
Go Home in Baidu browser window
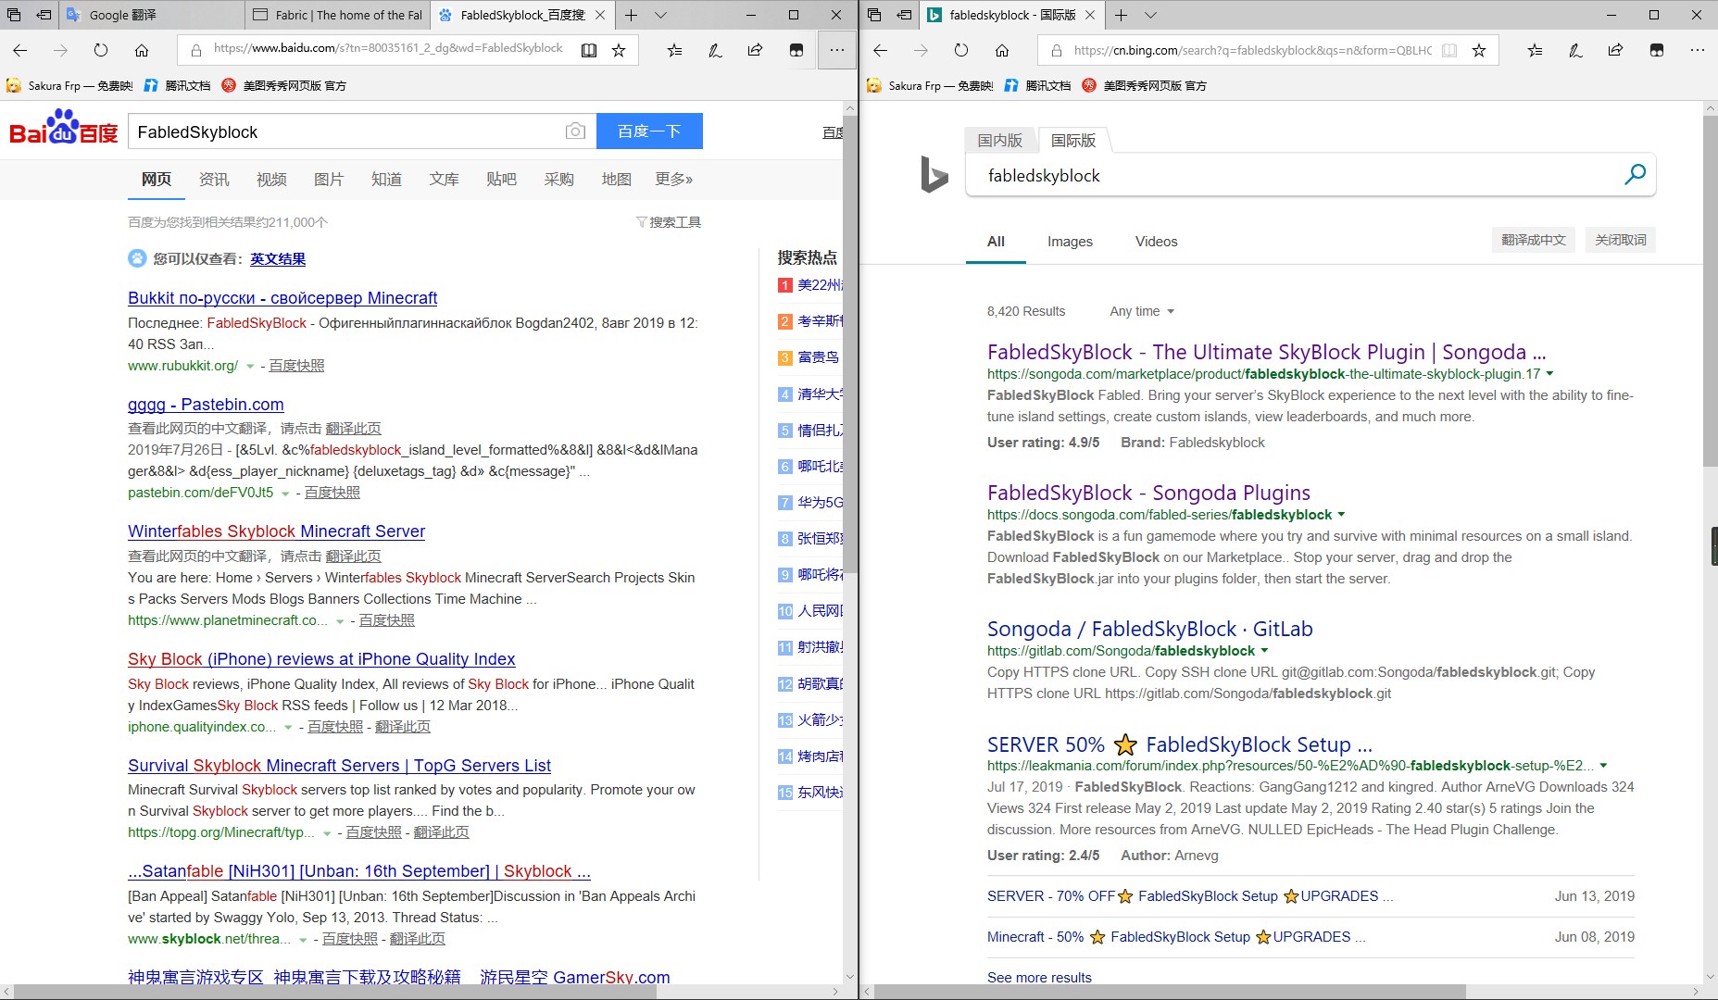[x=142, y=50]
